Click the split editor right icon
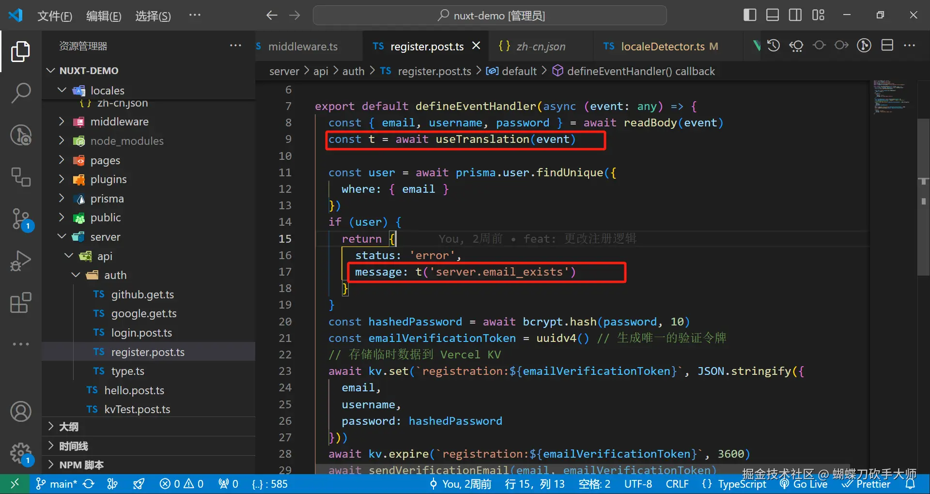This screenshot has height=494, width=930. [887, 46]
